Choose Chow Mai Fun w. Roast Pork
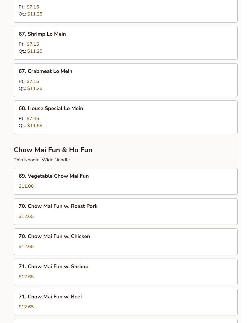 point(58,206)
